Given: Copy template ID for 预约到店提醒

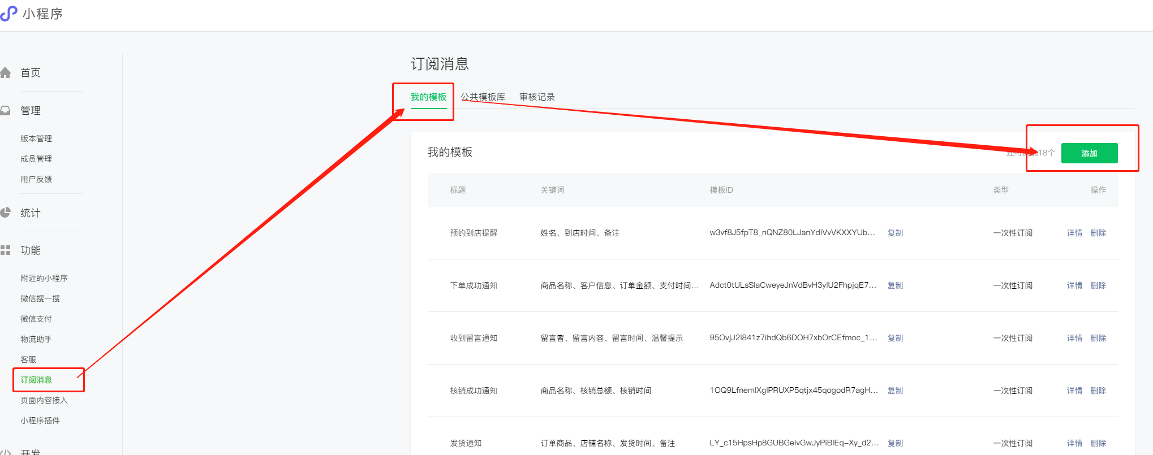Looking at the screenshot, I should [x=895, y=233].
